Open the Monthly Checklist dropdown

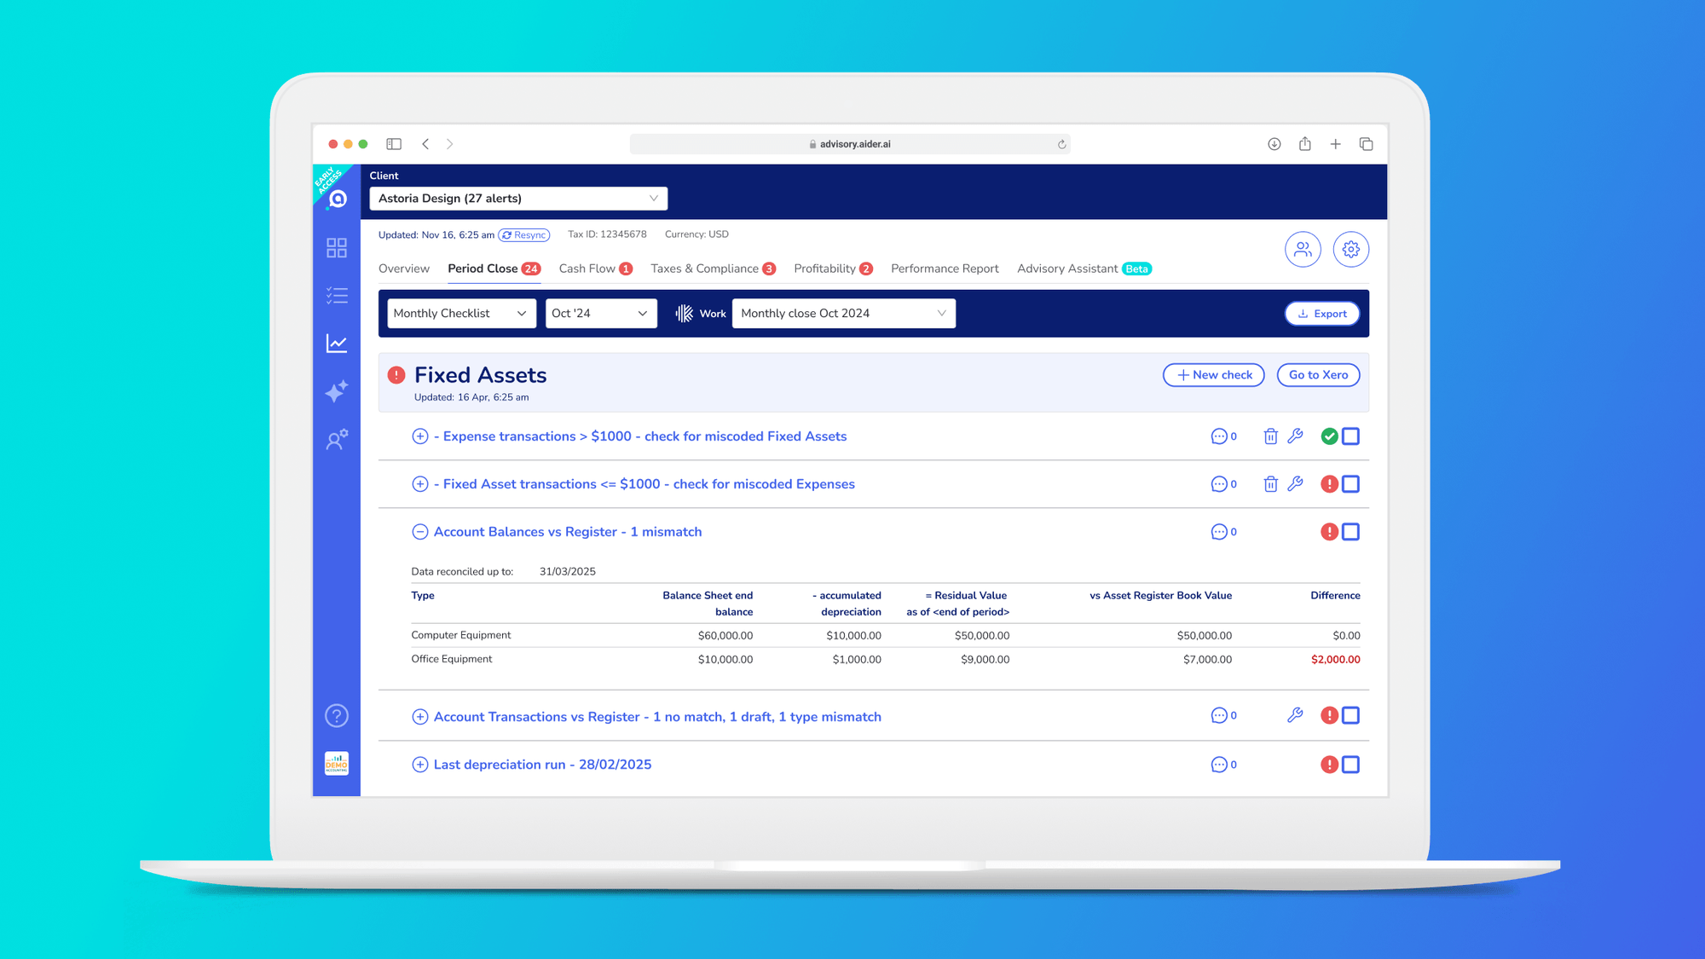(461, 314)
